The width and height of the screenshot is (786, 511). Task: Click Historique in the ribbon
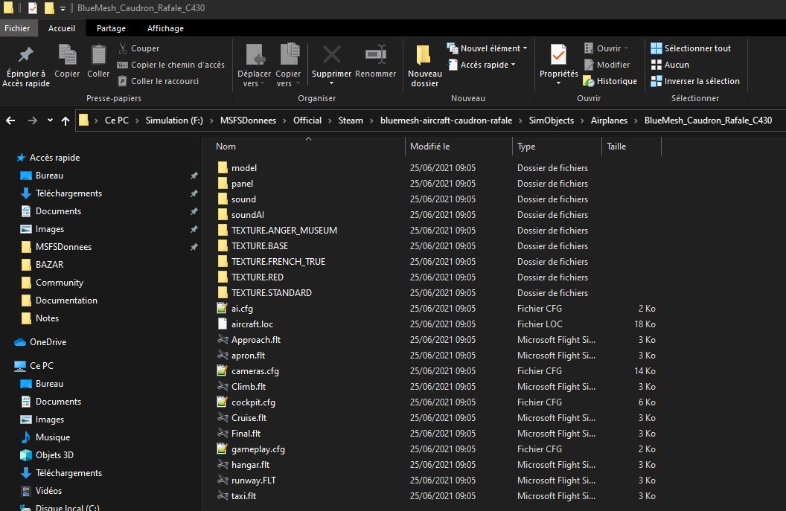point(610,80)
